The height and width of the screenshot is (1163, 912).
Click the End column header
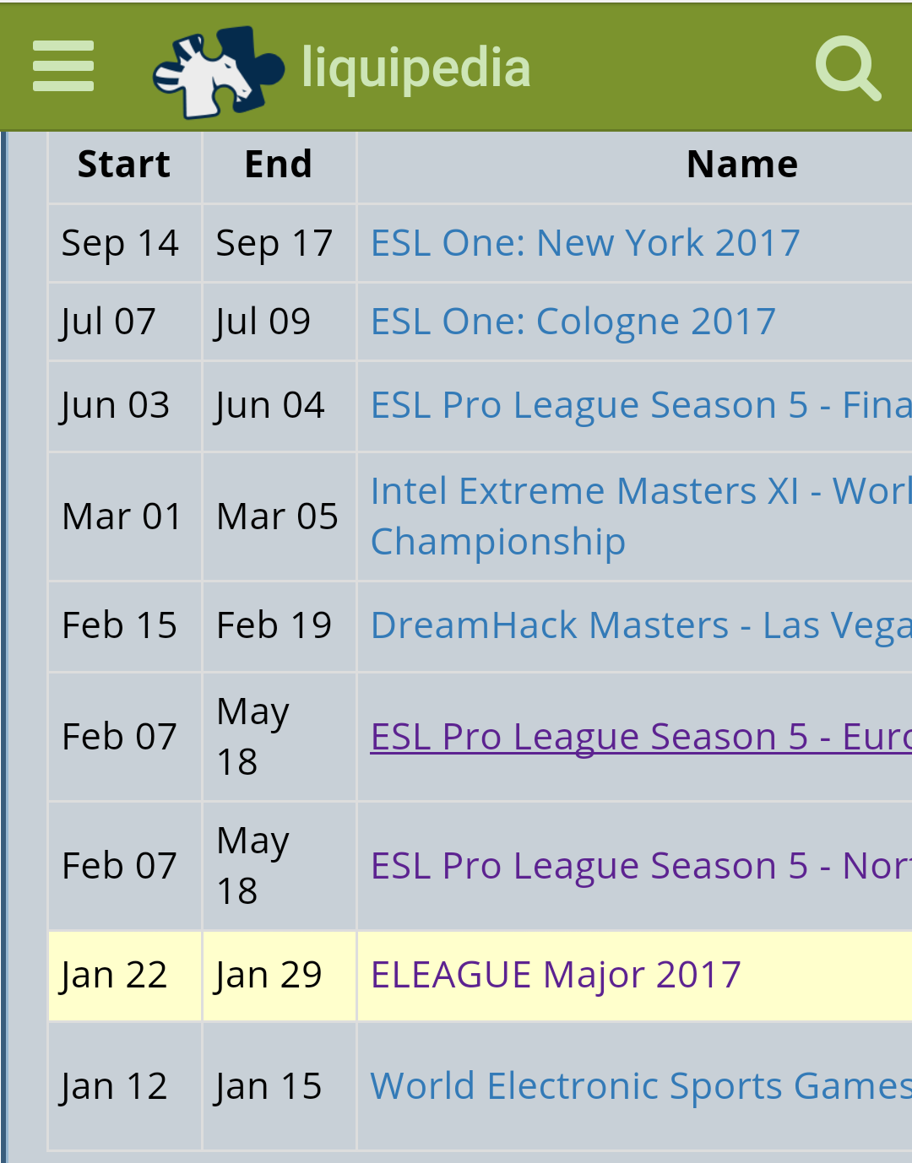click(279, 165)
